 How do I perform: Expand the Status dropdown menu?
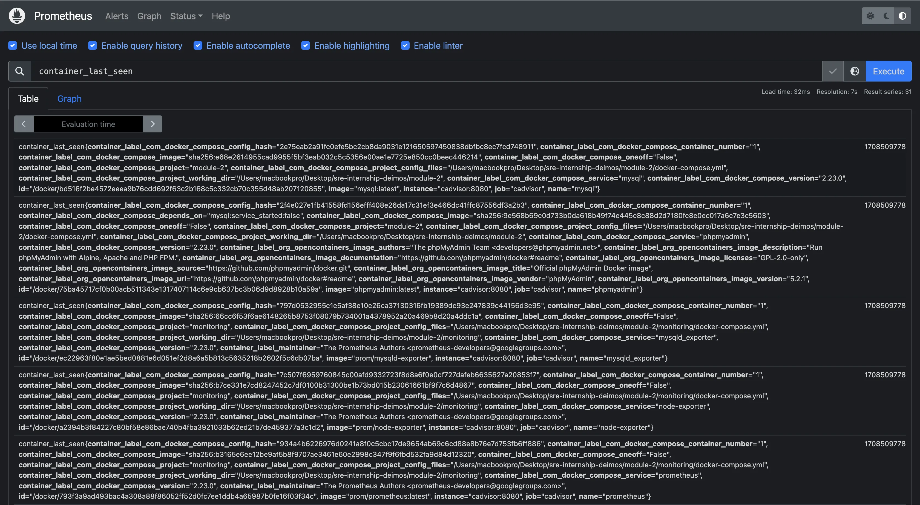186,16
